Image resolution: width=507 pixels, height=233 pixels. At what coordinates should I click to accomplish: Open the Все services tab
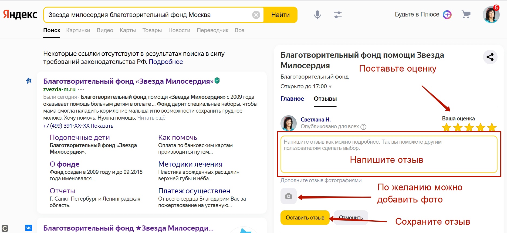(239, 30)
